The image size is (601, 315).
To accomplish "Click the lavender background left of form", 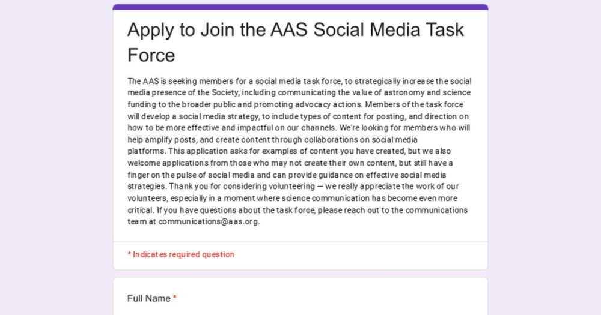I will (x=54, y=156).
